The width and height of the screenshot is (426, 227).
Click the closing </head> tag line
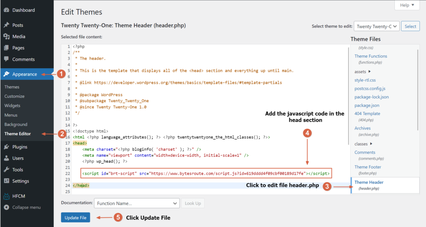pos(81,185)
